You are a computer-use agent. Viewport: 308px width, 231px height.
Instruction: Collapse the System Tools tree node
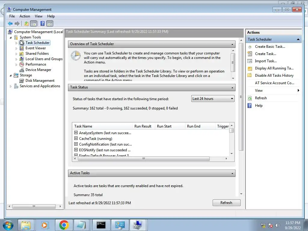click(11, 38)
